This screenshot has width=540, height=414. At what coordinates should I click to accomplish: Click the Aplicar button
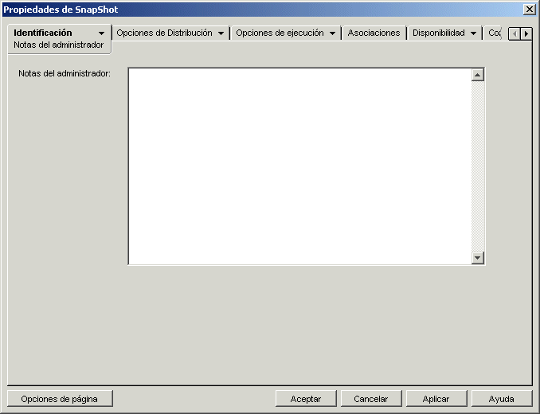click(x=436, y=399)
